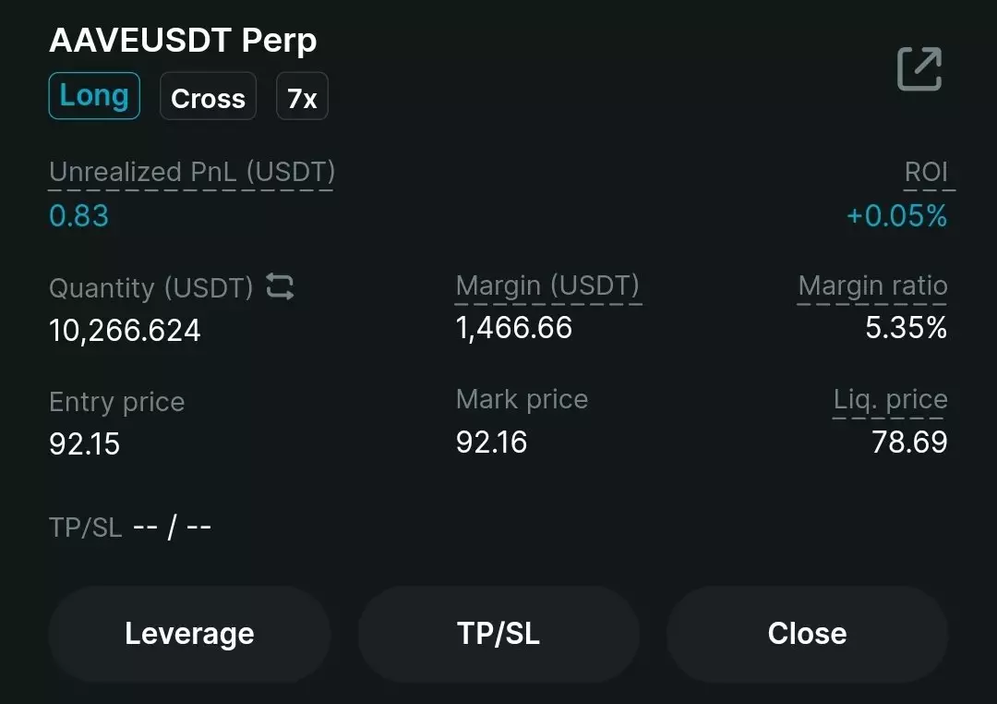This screenshot has width=997, height=704.
Task: Show Unrealized PnL (USDT) explanation
Action: click(191, 173)
